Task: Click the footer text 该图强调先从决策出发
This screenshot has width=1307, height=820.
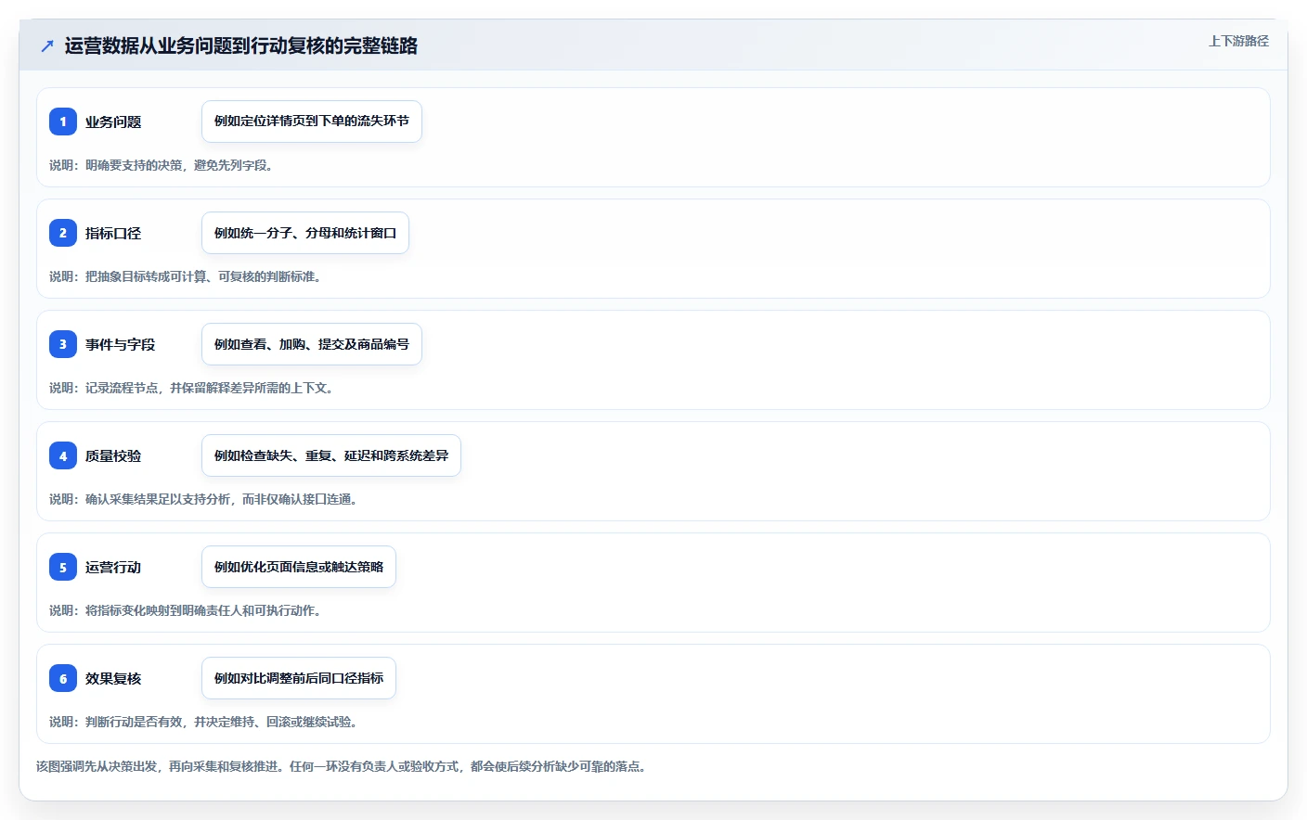Action: pos(342,766)
